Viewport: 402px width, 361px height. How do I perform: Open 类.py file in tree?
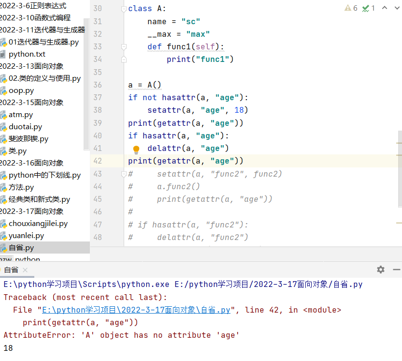(17, 150)
